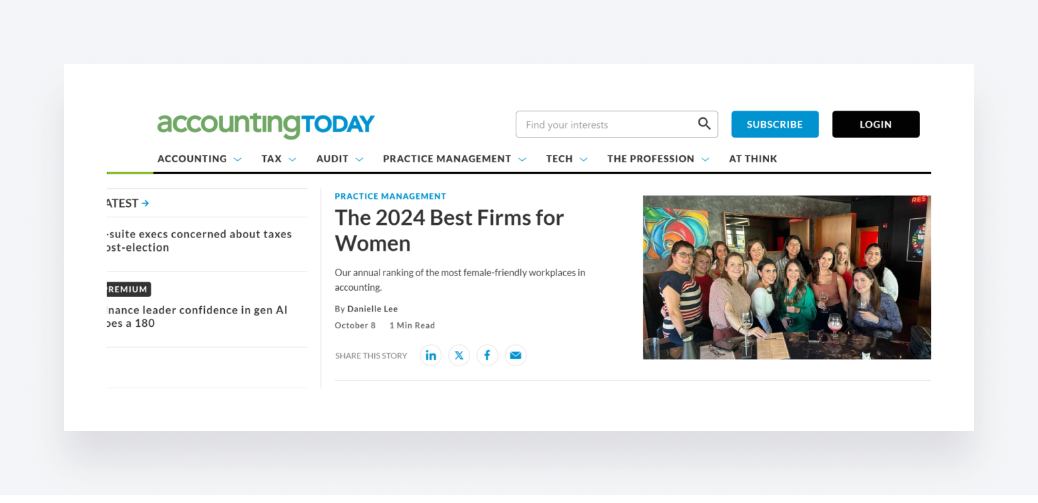Share the story on LinkedIn

point(430,355)
